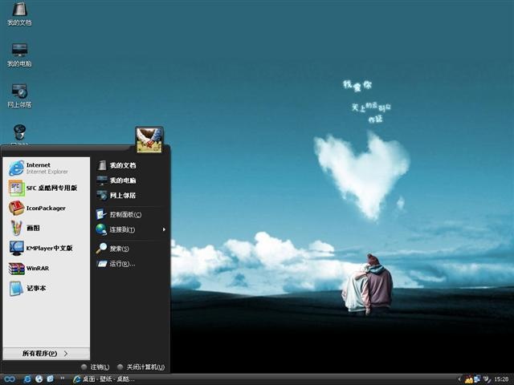Choose 搜索(S) in the Start menu

[x=119, y=249]
